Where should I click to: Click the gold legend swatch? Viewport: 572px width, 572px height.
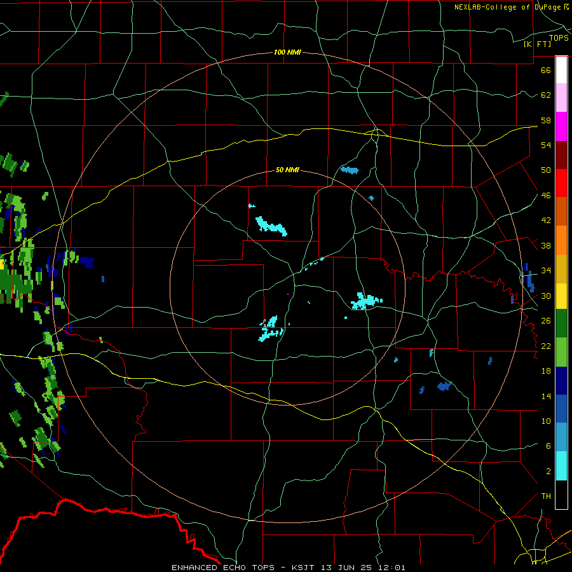tap(561, 269)
